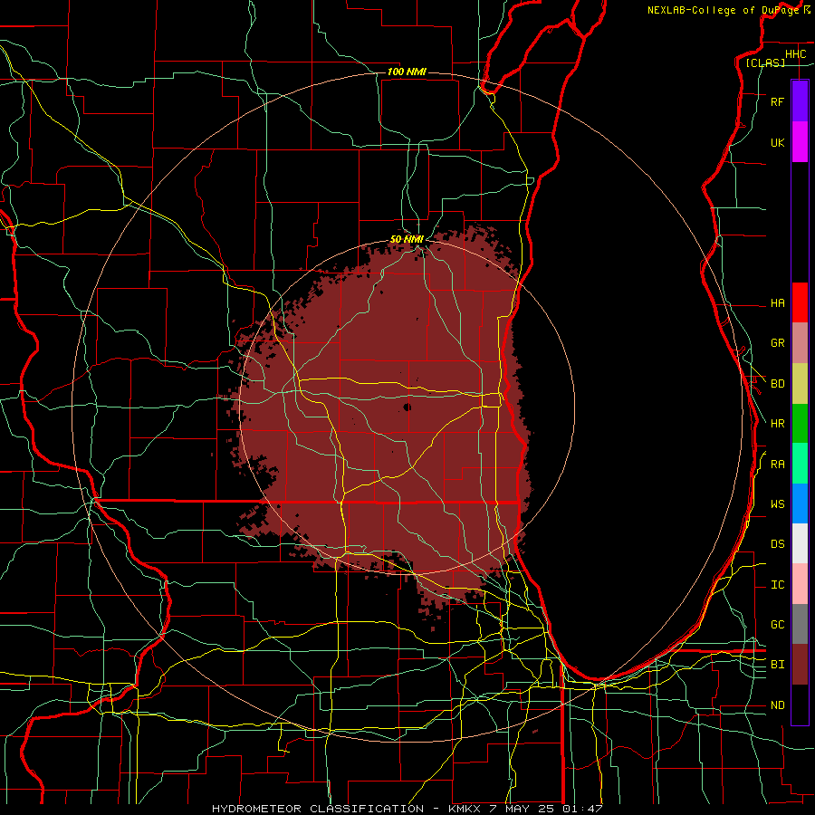
Task: Click the GC gray legend swatch
Action: click(800, 624)
